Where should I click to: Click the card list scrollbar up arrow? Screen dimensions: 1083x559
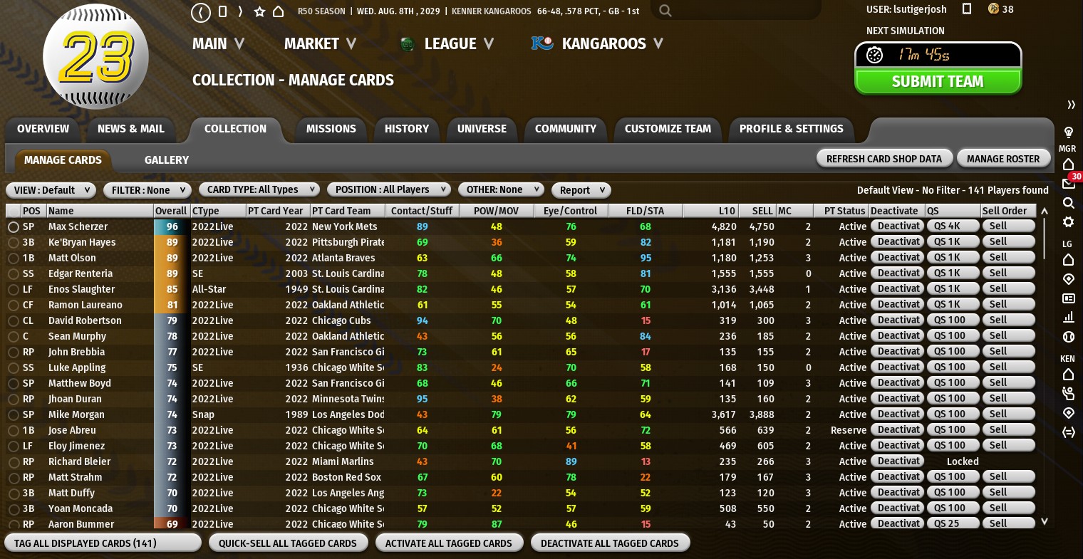coord(1045,211)
